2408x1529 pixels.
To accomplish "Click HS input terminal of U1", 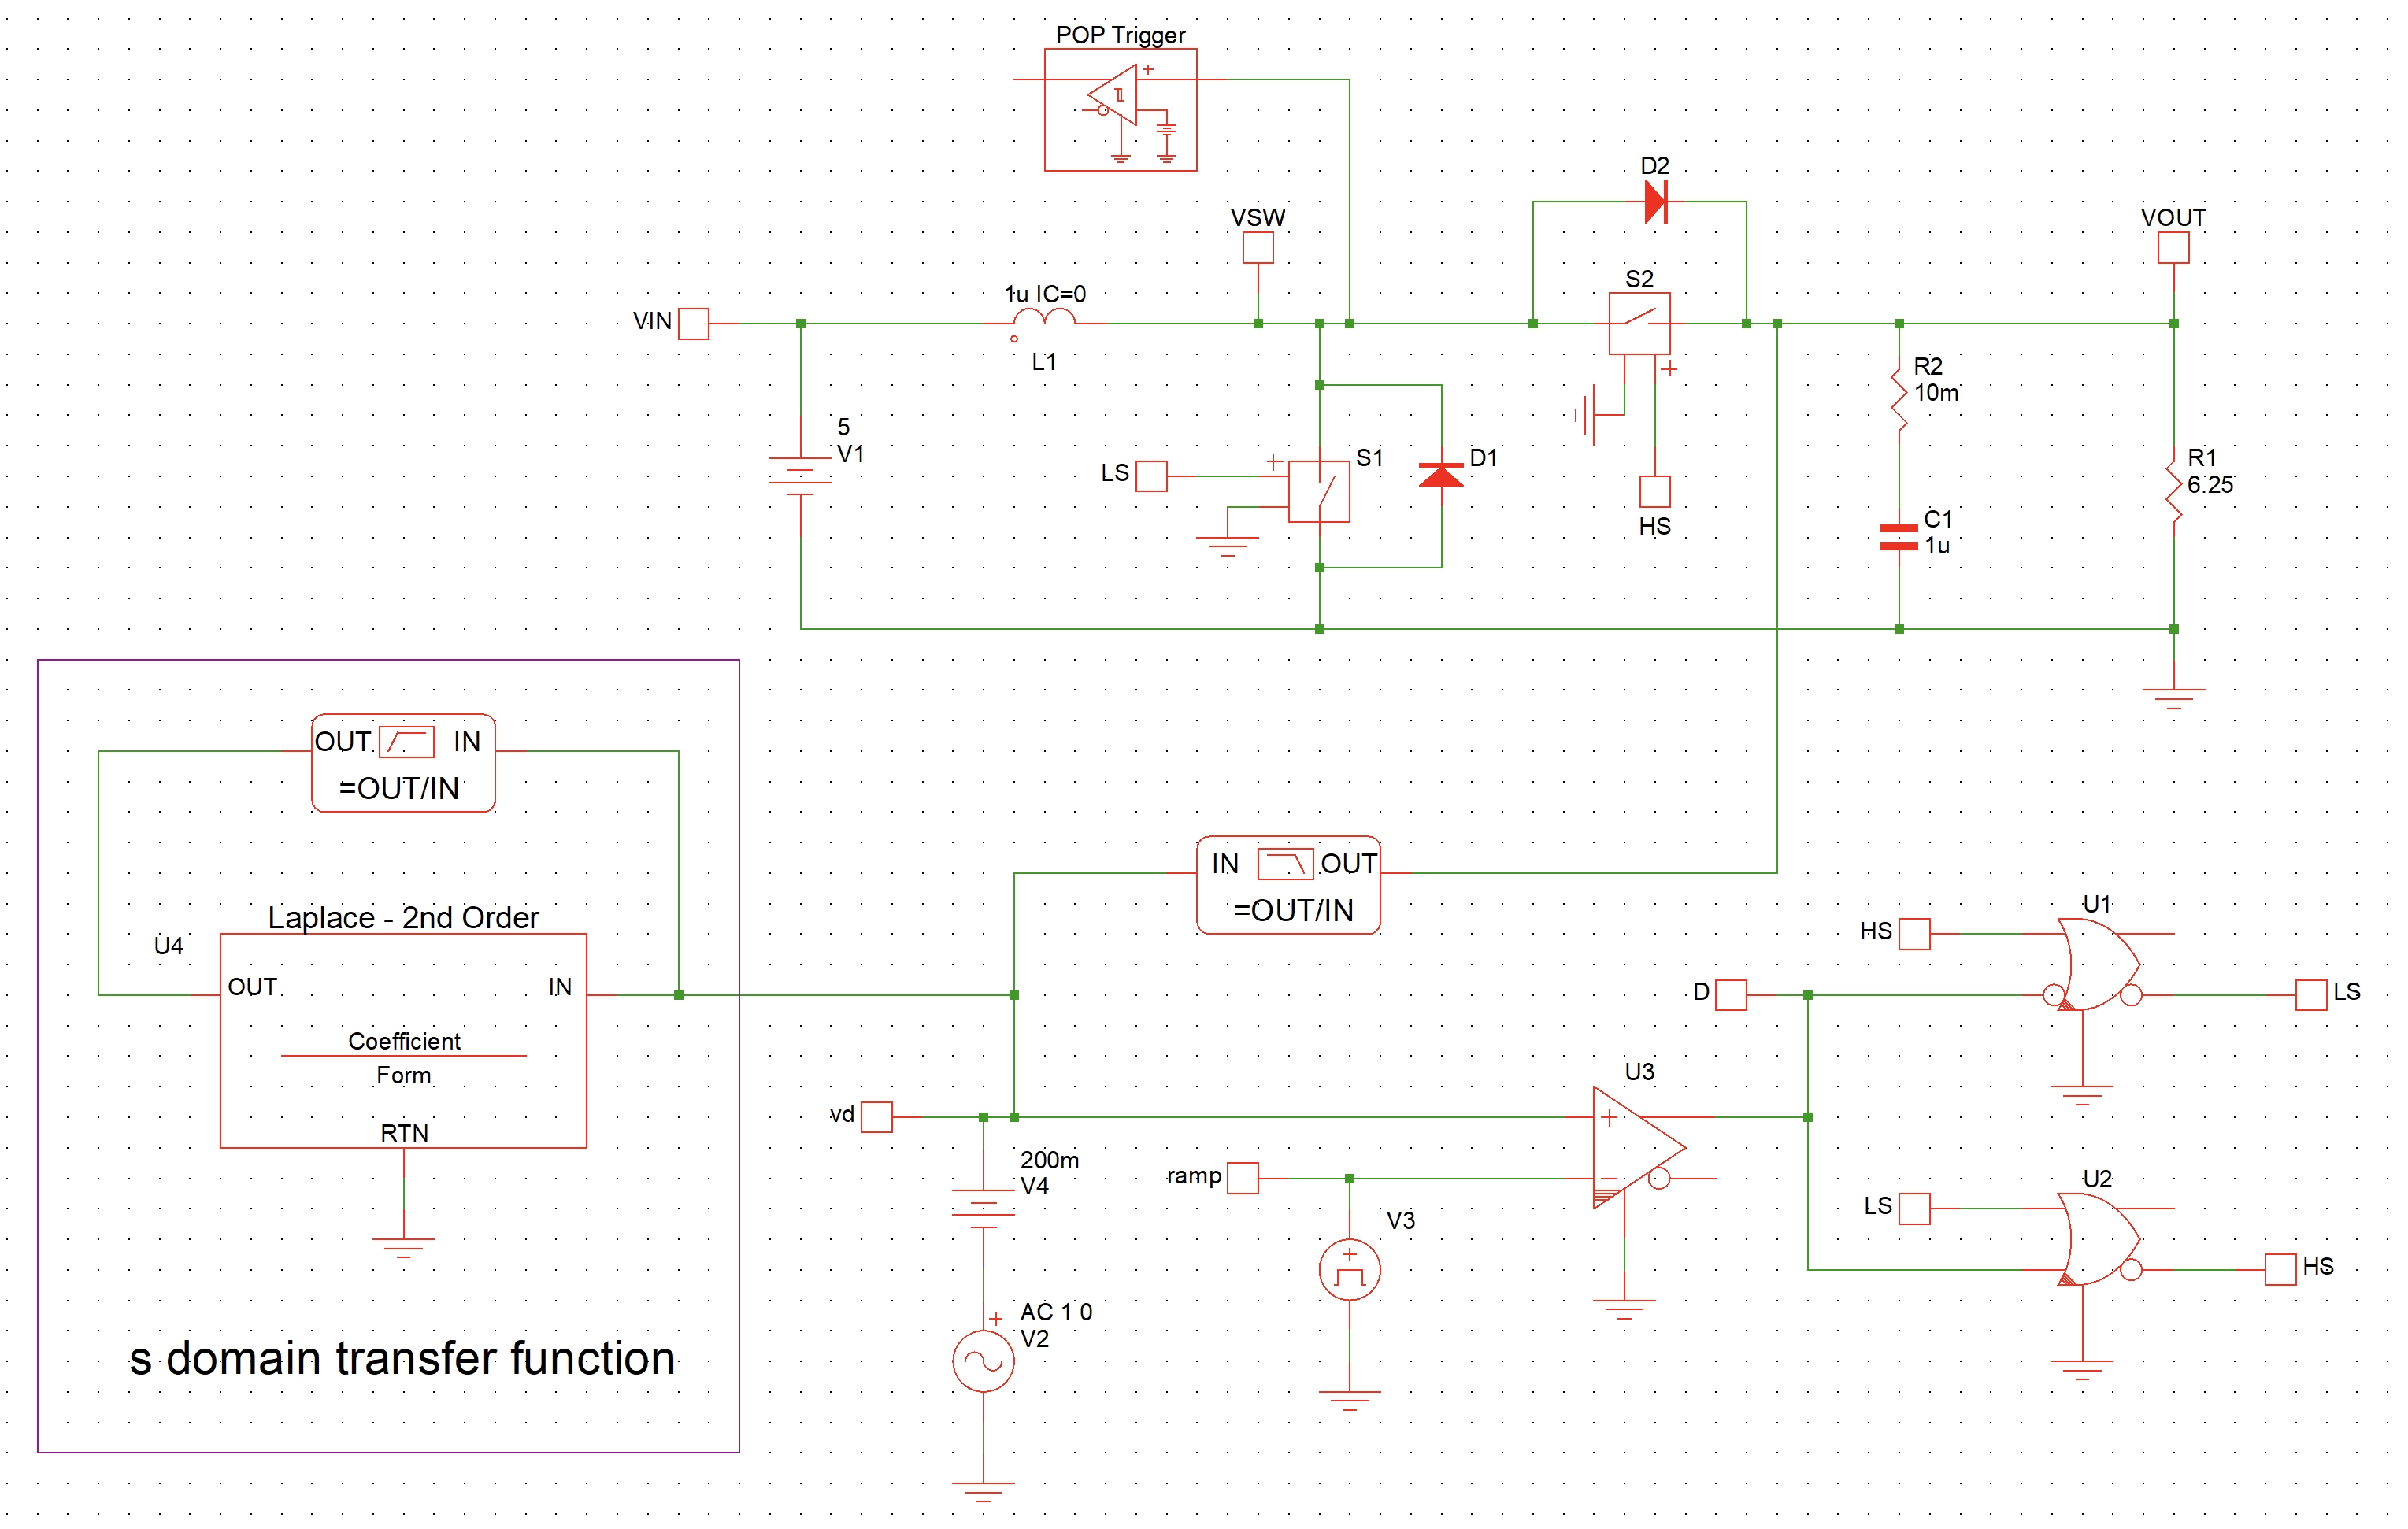I will [1914, 933].
